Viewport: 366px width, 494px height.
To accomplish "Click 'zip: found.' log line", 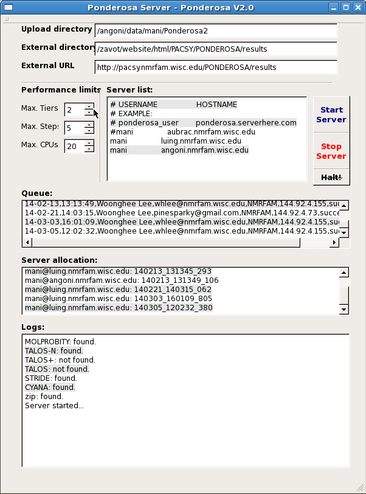I will [x=44, y=397].
